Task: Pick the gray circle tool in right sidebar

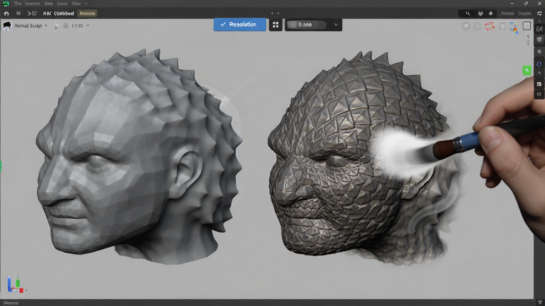Action: pyautogui.click(x=539, y=52)
